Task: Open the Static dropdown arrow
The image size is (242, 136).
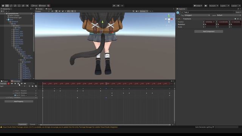Action: coord(240,12)
